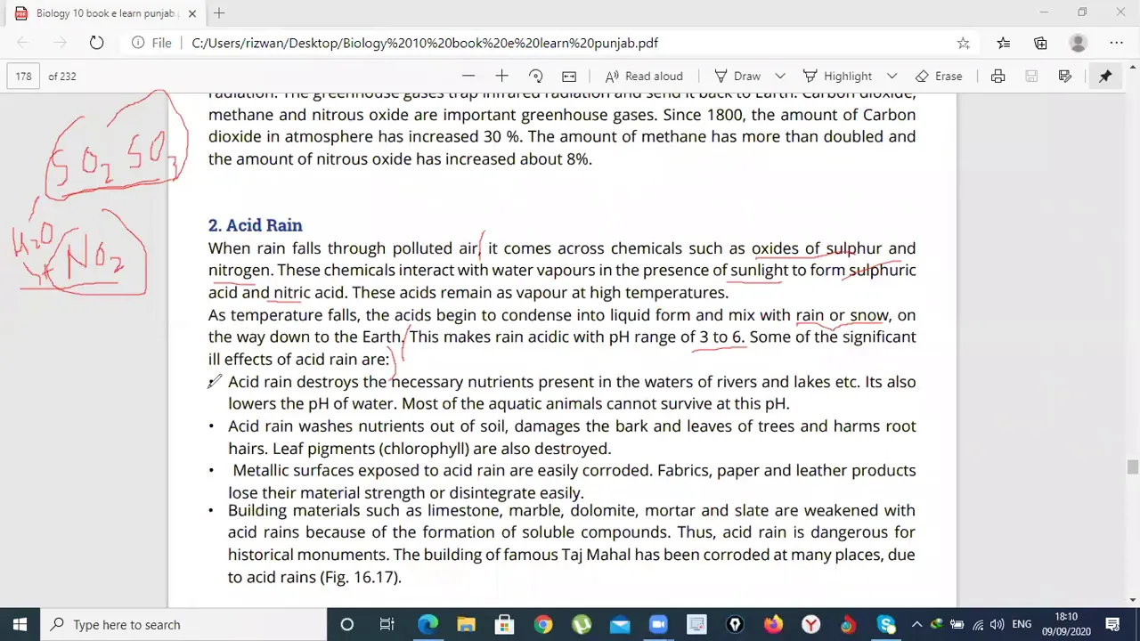
Task: Click the Save as icon
Action: pyautogui.click(x=1065, y=77)
